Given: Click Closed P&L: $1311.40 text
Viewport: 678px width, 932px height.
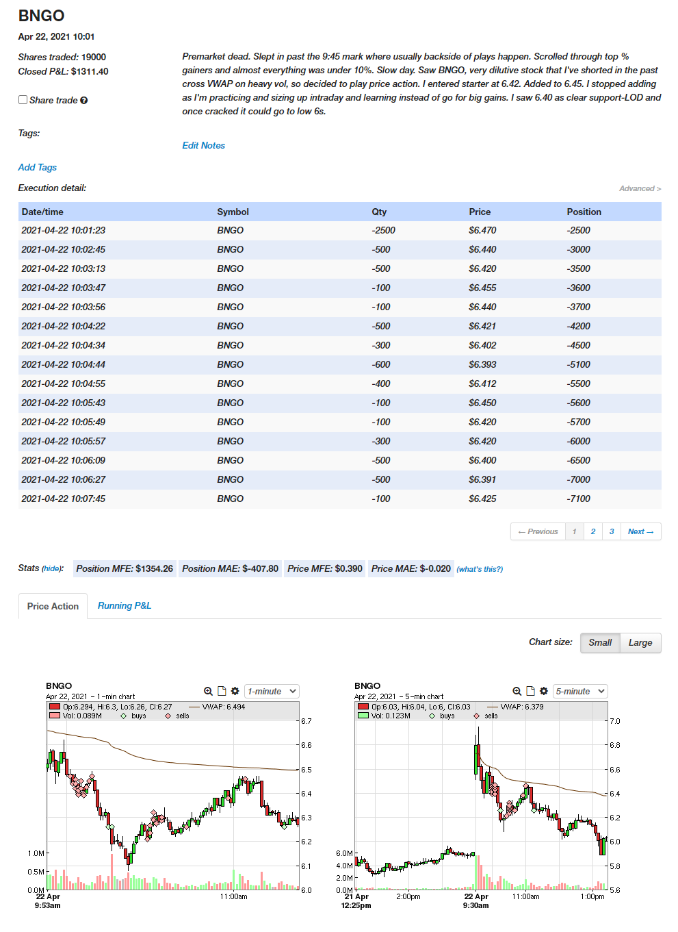Looking at the screenshot, I should pyautogui.click(x=63, y=71).
